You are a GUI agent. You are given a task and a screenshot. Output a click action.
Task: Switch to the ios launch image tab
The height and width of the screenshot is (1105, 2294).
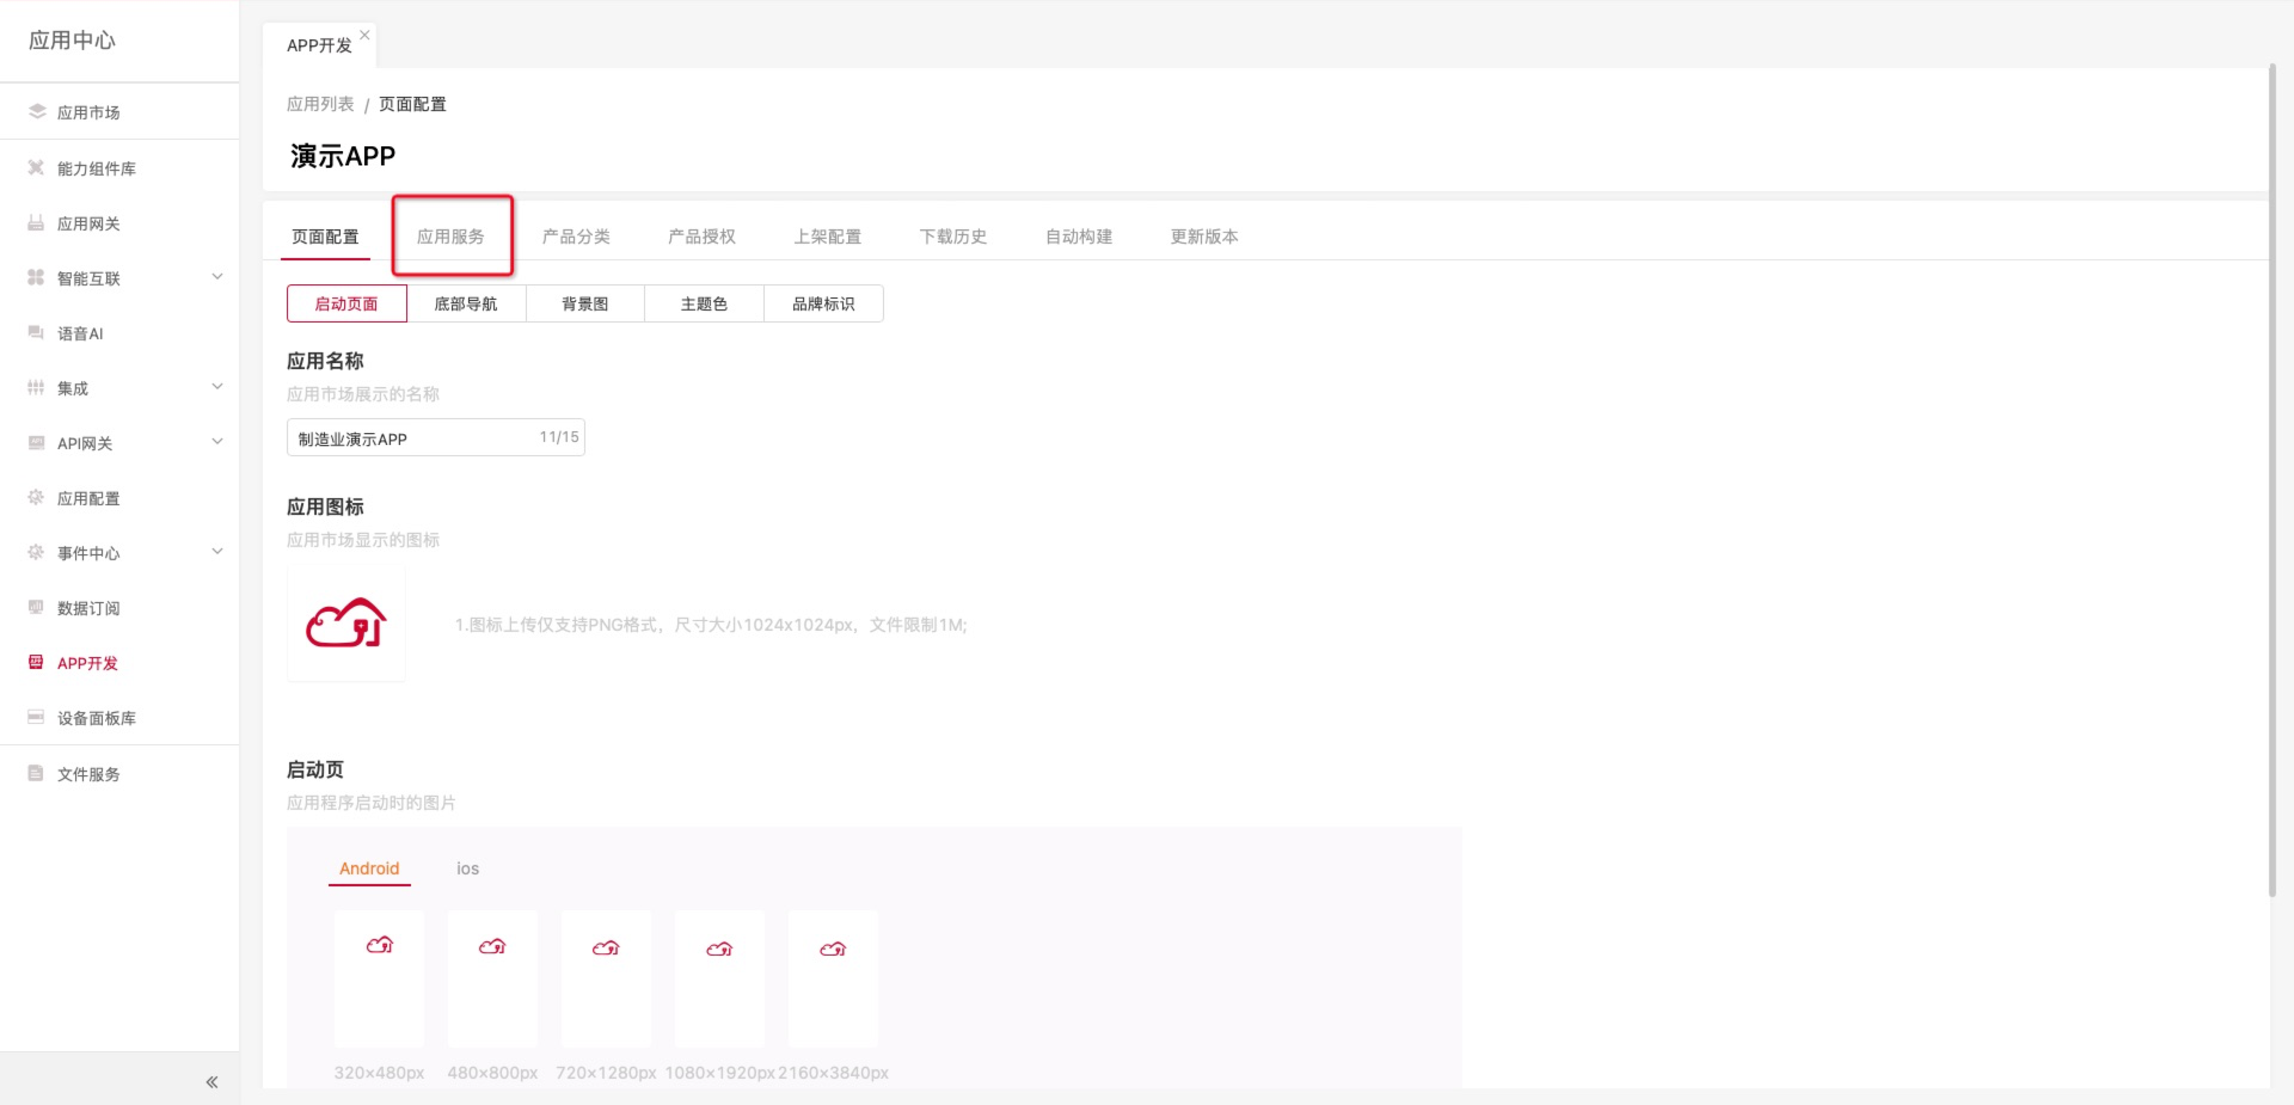click(468, 868)
